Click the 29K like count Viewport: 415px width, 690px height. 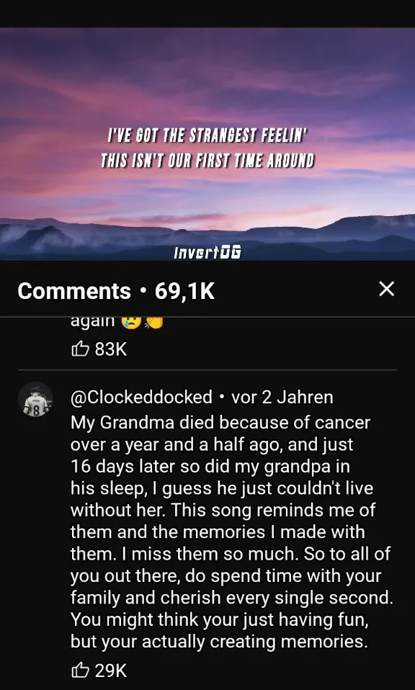coord(110,671)
